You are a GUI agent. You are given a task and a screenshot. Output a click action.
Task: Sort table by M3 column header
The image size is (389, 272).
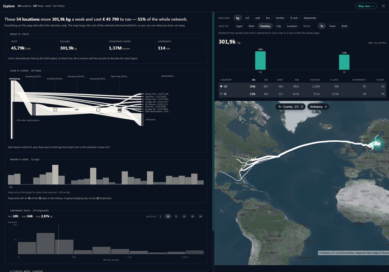point(266,80)
